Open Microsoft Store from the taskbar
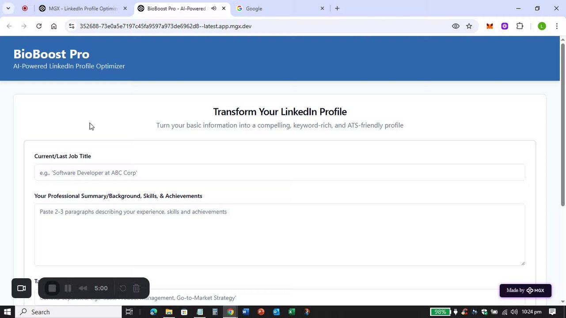566x318 pixels. [x=184, y=312]
